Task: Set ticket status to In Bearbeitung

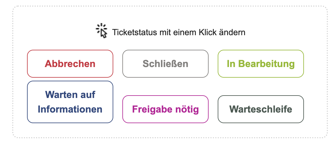Action: click(261, 64)
